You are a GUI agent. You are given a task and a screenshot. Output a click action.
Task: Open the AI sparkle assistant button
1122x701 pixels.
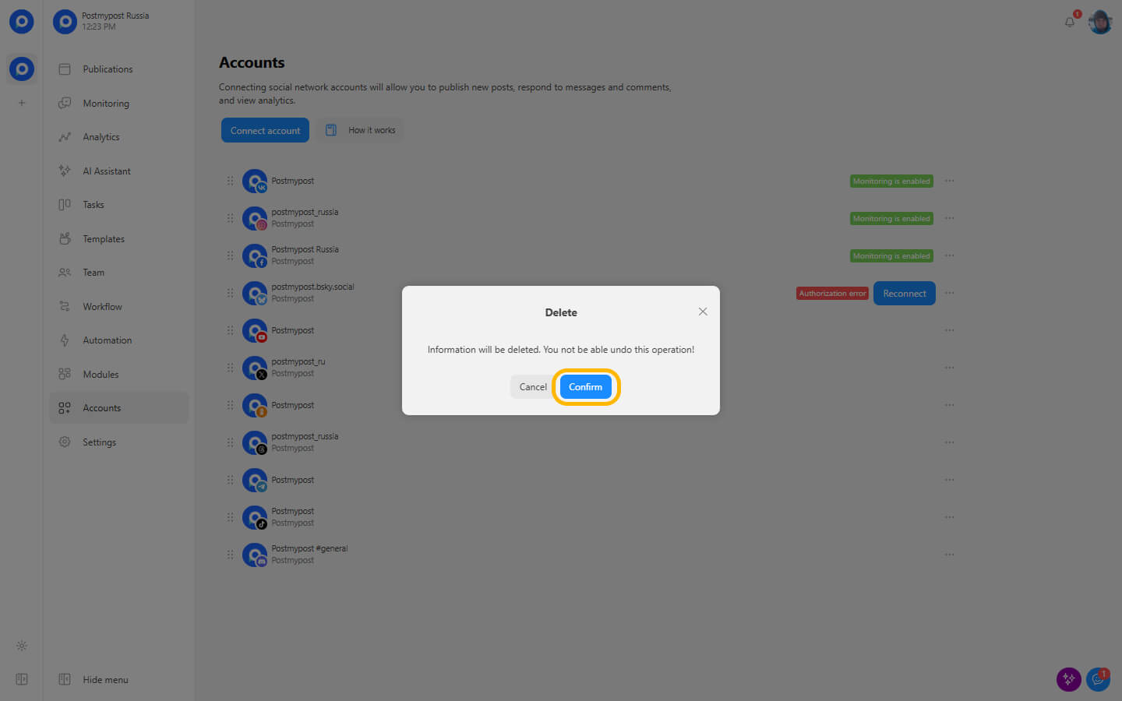[1068, 679]
